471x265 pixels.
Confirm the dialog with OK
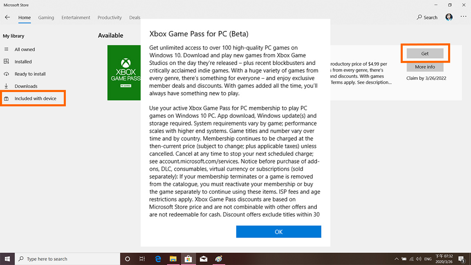pyautogui.click(x=278, y=231)
